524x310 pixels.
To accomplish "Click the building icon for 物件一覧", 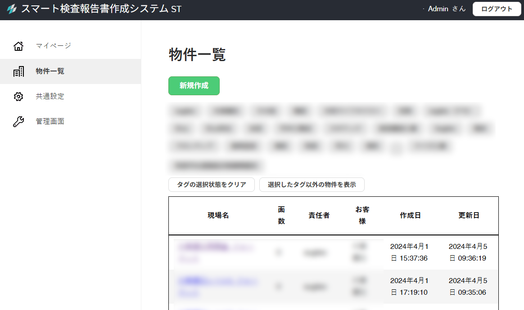I will (18, 71).
